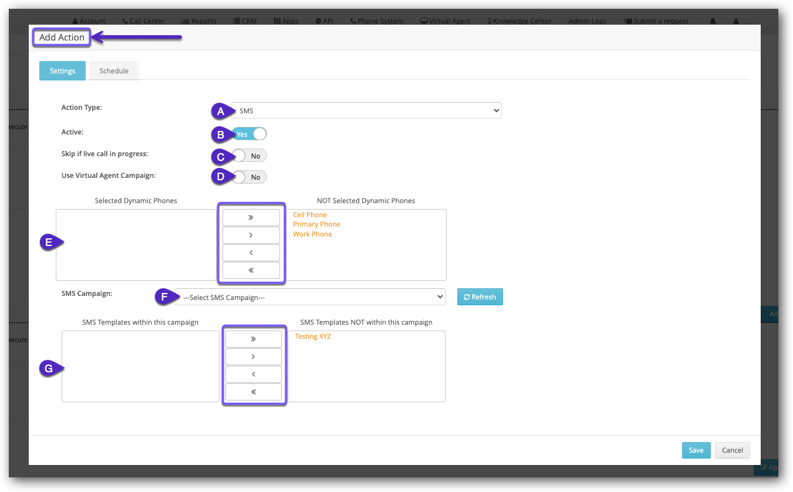Toggle the Active switch off
This screenshot has height=492, width=793.
coord(249,134)
